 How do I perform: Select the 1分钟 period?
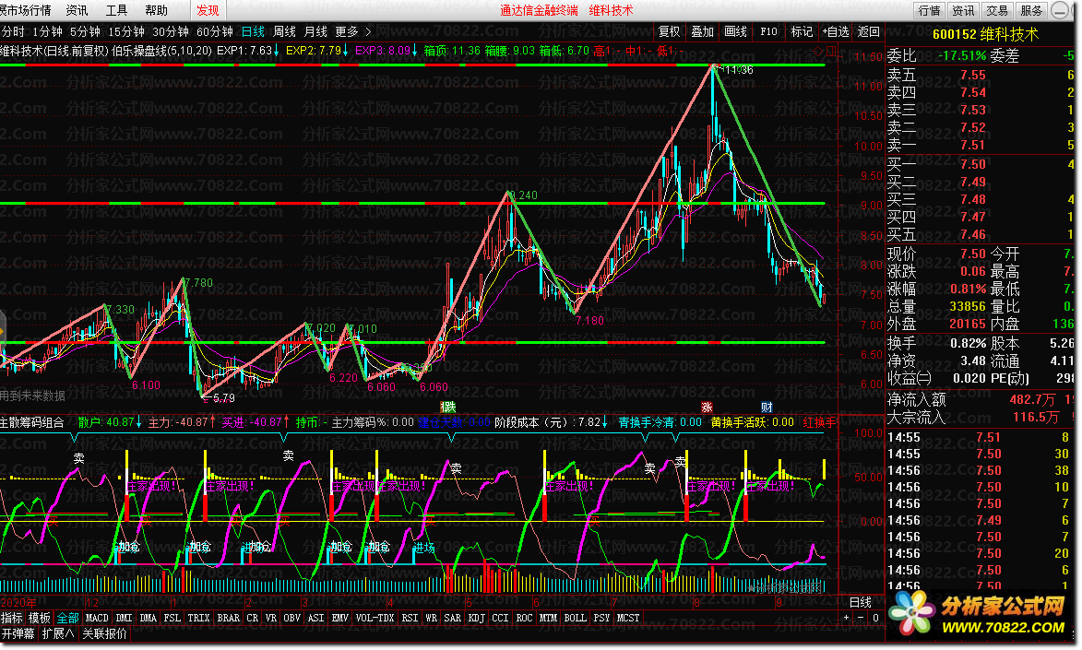pyautogui.click(x=48, y=31)
